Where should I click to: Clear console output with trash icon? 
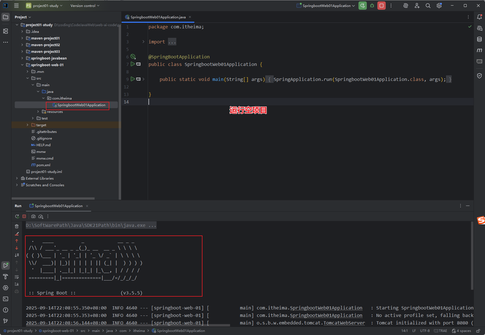point(17,226)
